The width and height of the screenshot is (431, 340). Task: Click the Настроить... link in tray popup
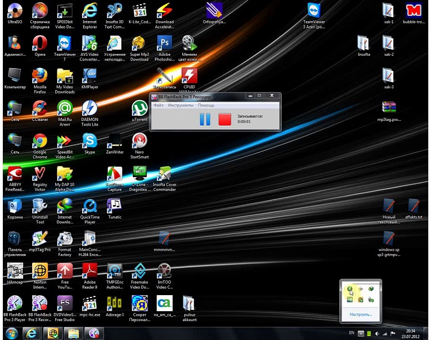[361, 314]
